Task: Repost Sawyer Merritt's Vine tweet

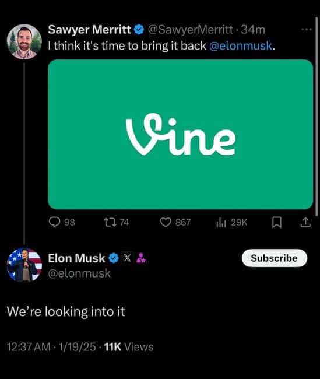Action: 117,222
